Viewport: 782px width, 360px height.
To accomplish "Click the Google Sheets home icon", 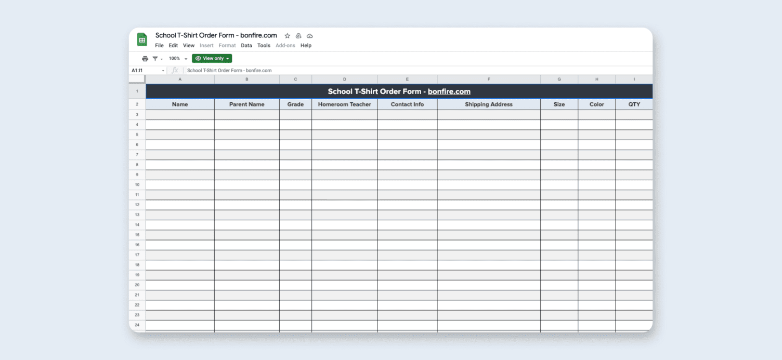I will [142, 39].
